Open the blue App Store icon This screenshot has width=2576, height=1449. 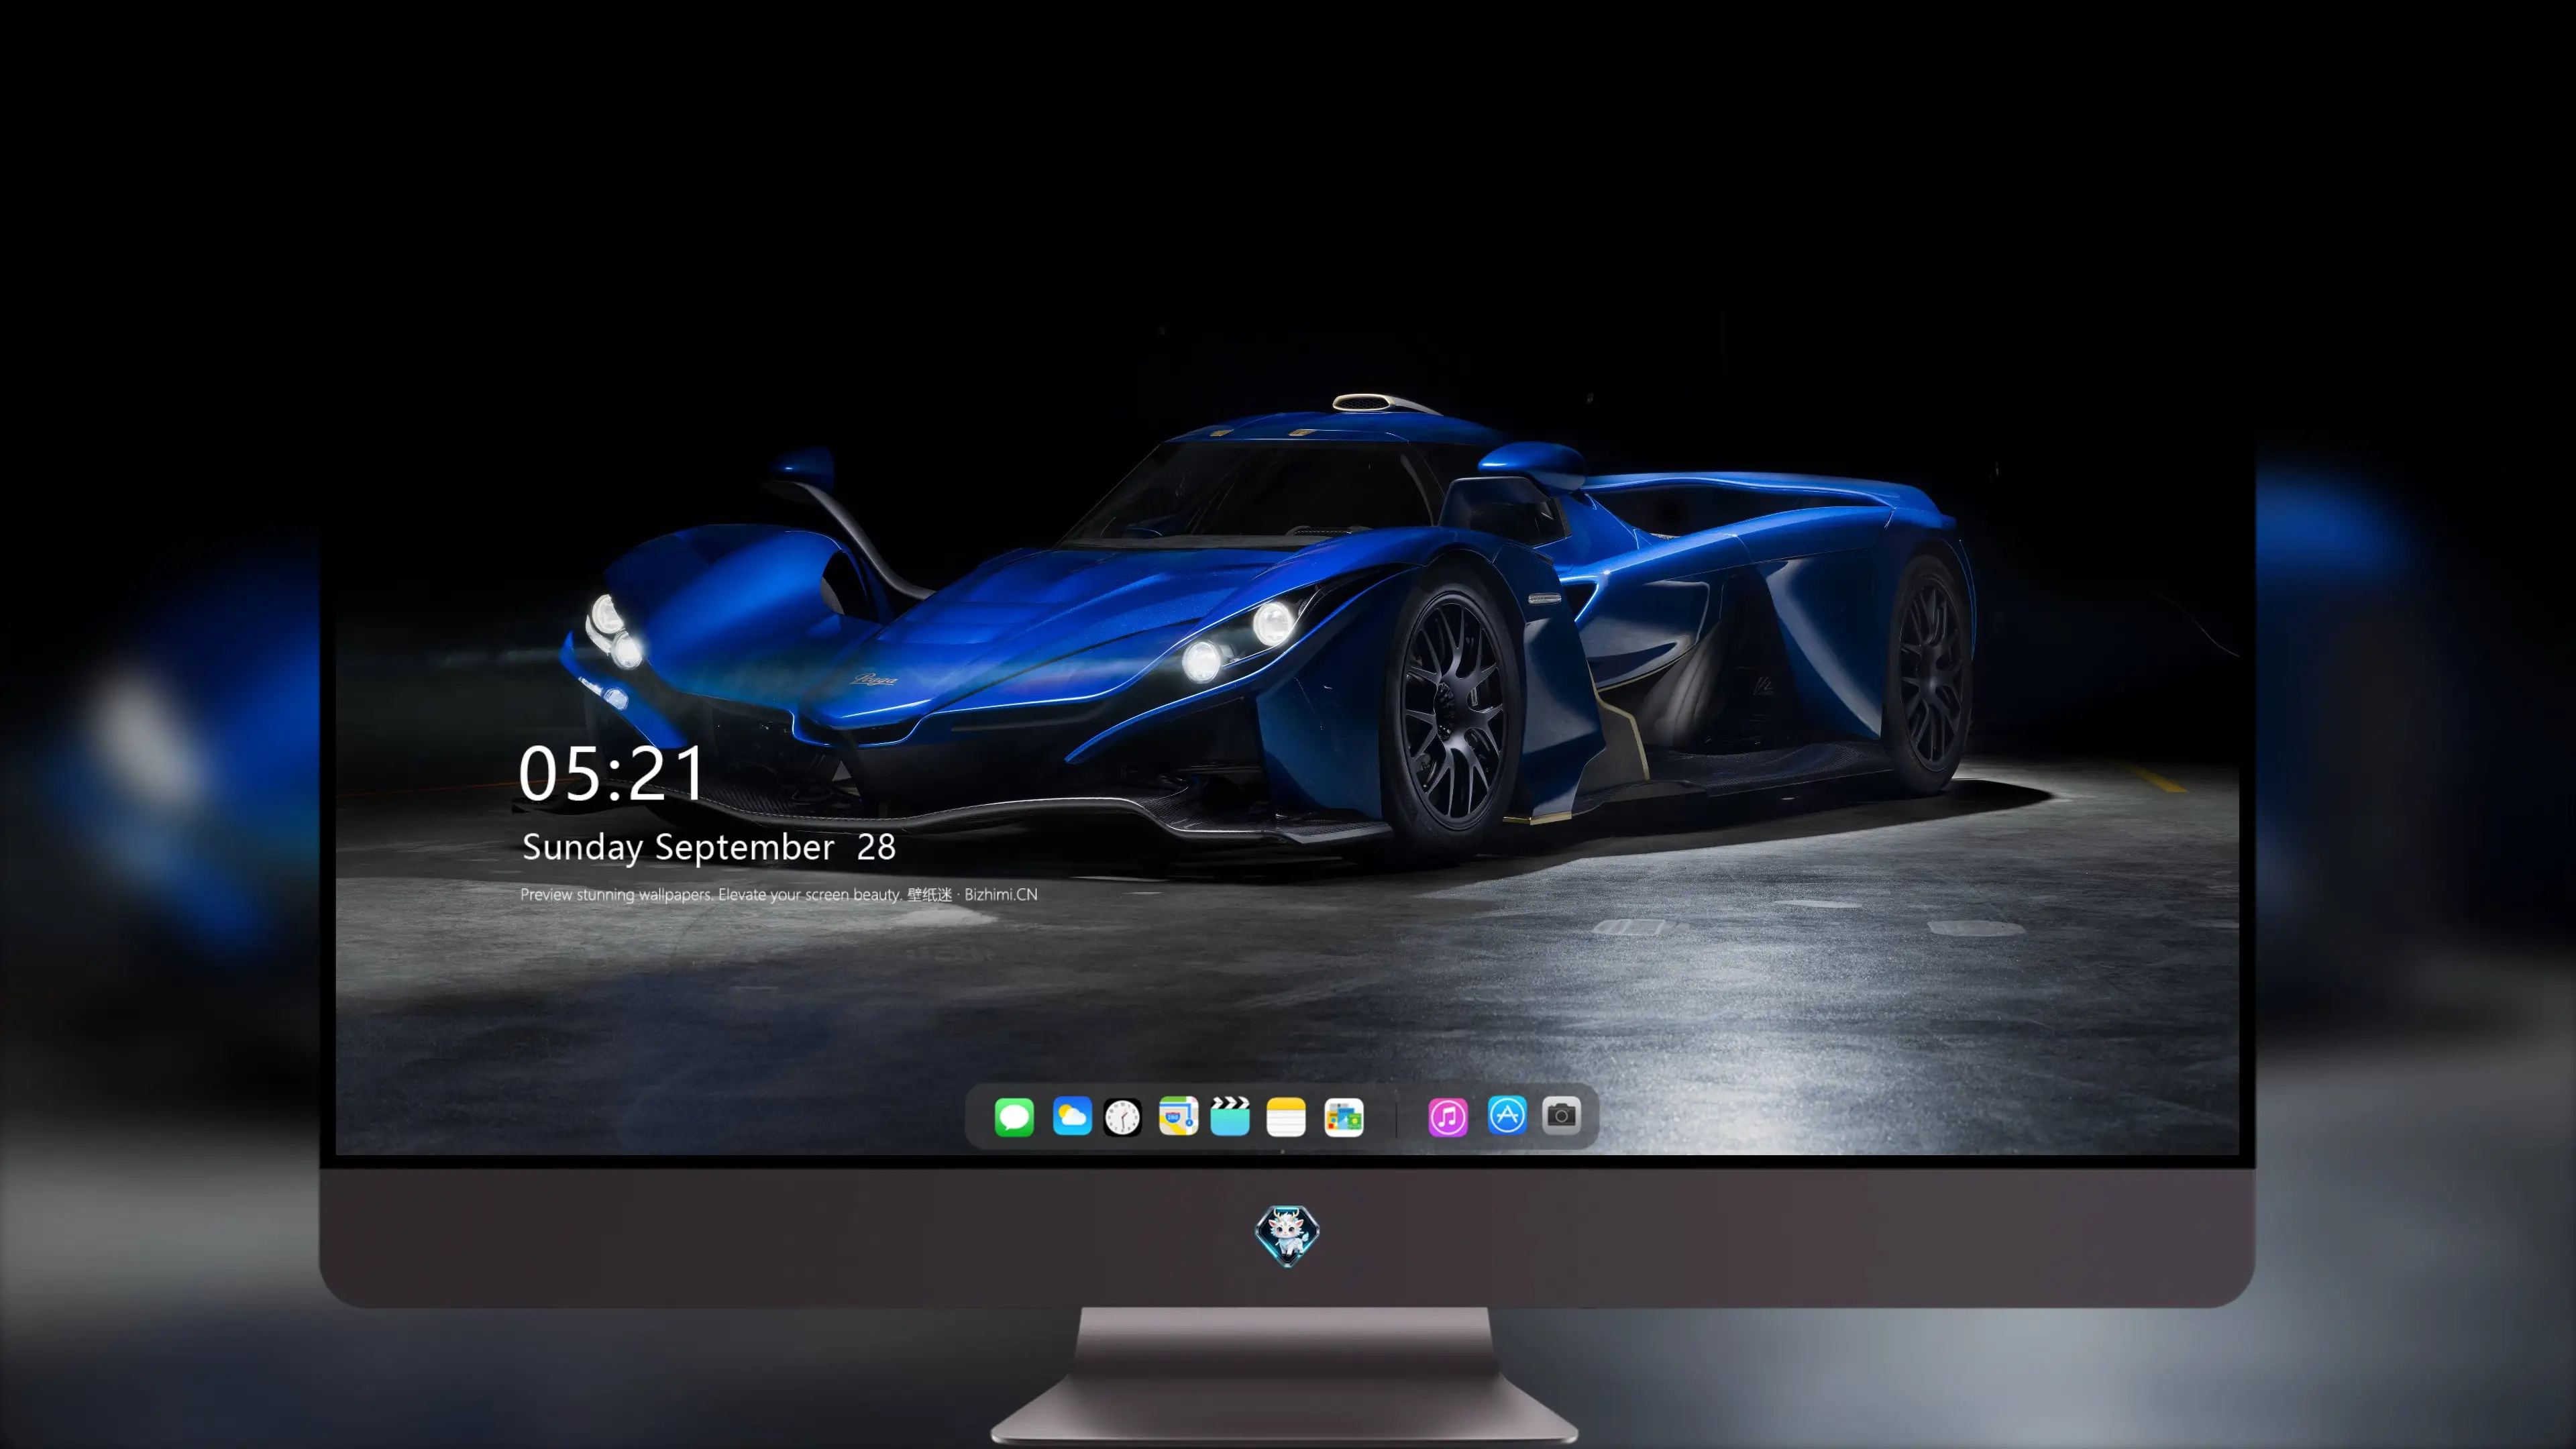(1507, 1115)
